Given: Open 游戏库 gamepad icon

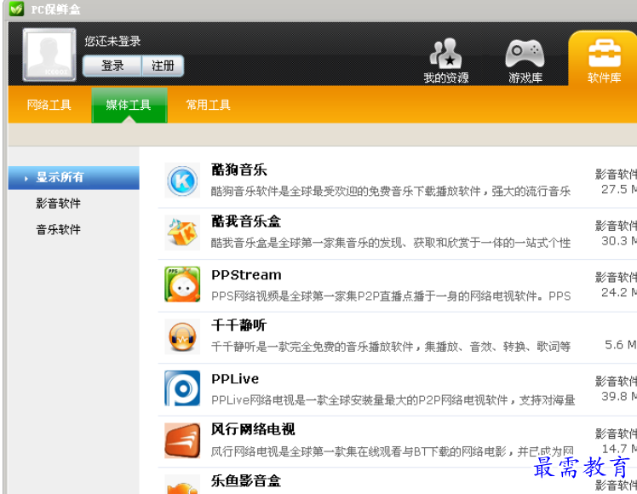Looking at the screenshot, I should [525, 53].
